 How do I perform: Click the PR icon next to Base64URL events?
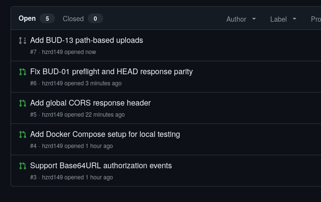[23, 166]
